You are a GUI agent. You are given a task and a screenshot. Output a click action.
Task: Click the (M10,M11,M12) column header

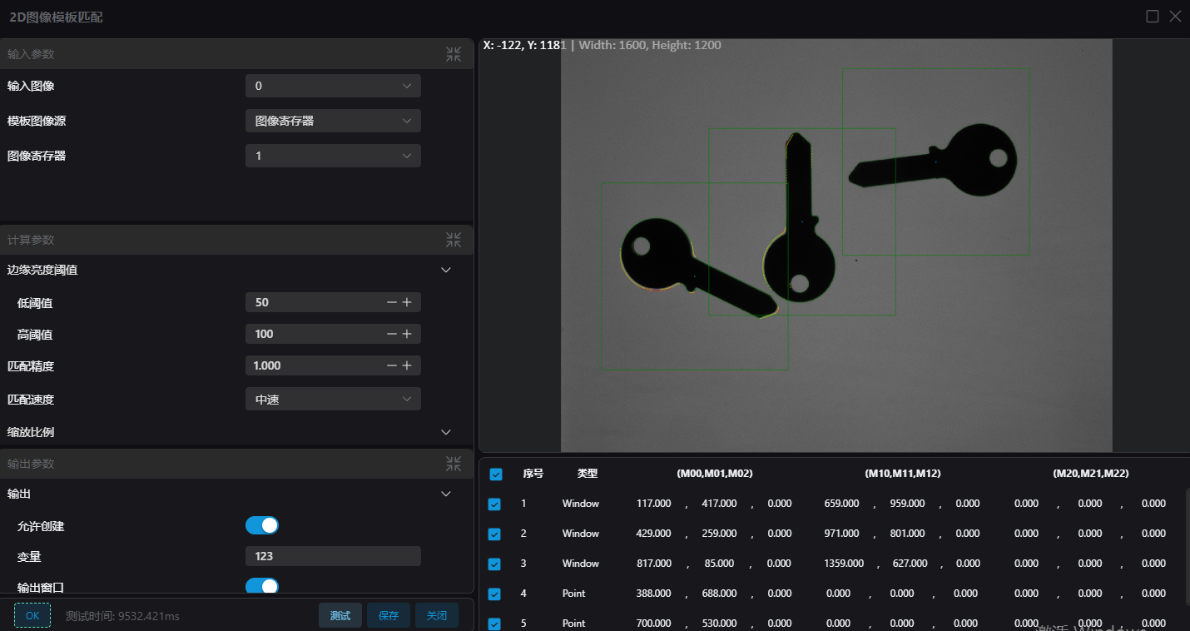coord(903,473)
